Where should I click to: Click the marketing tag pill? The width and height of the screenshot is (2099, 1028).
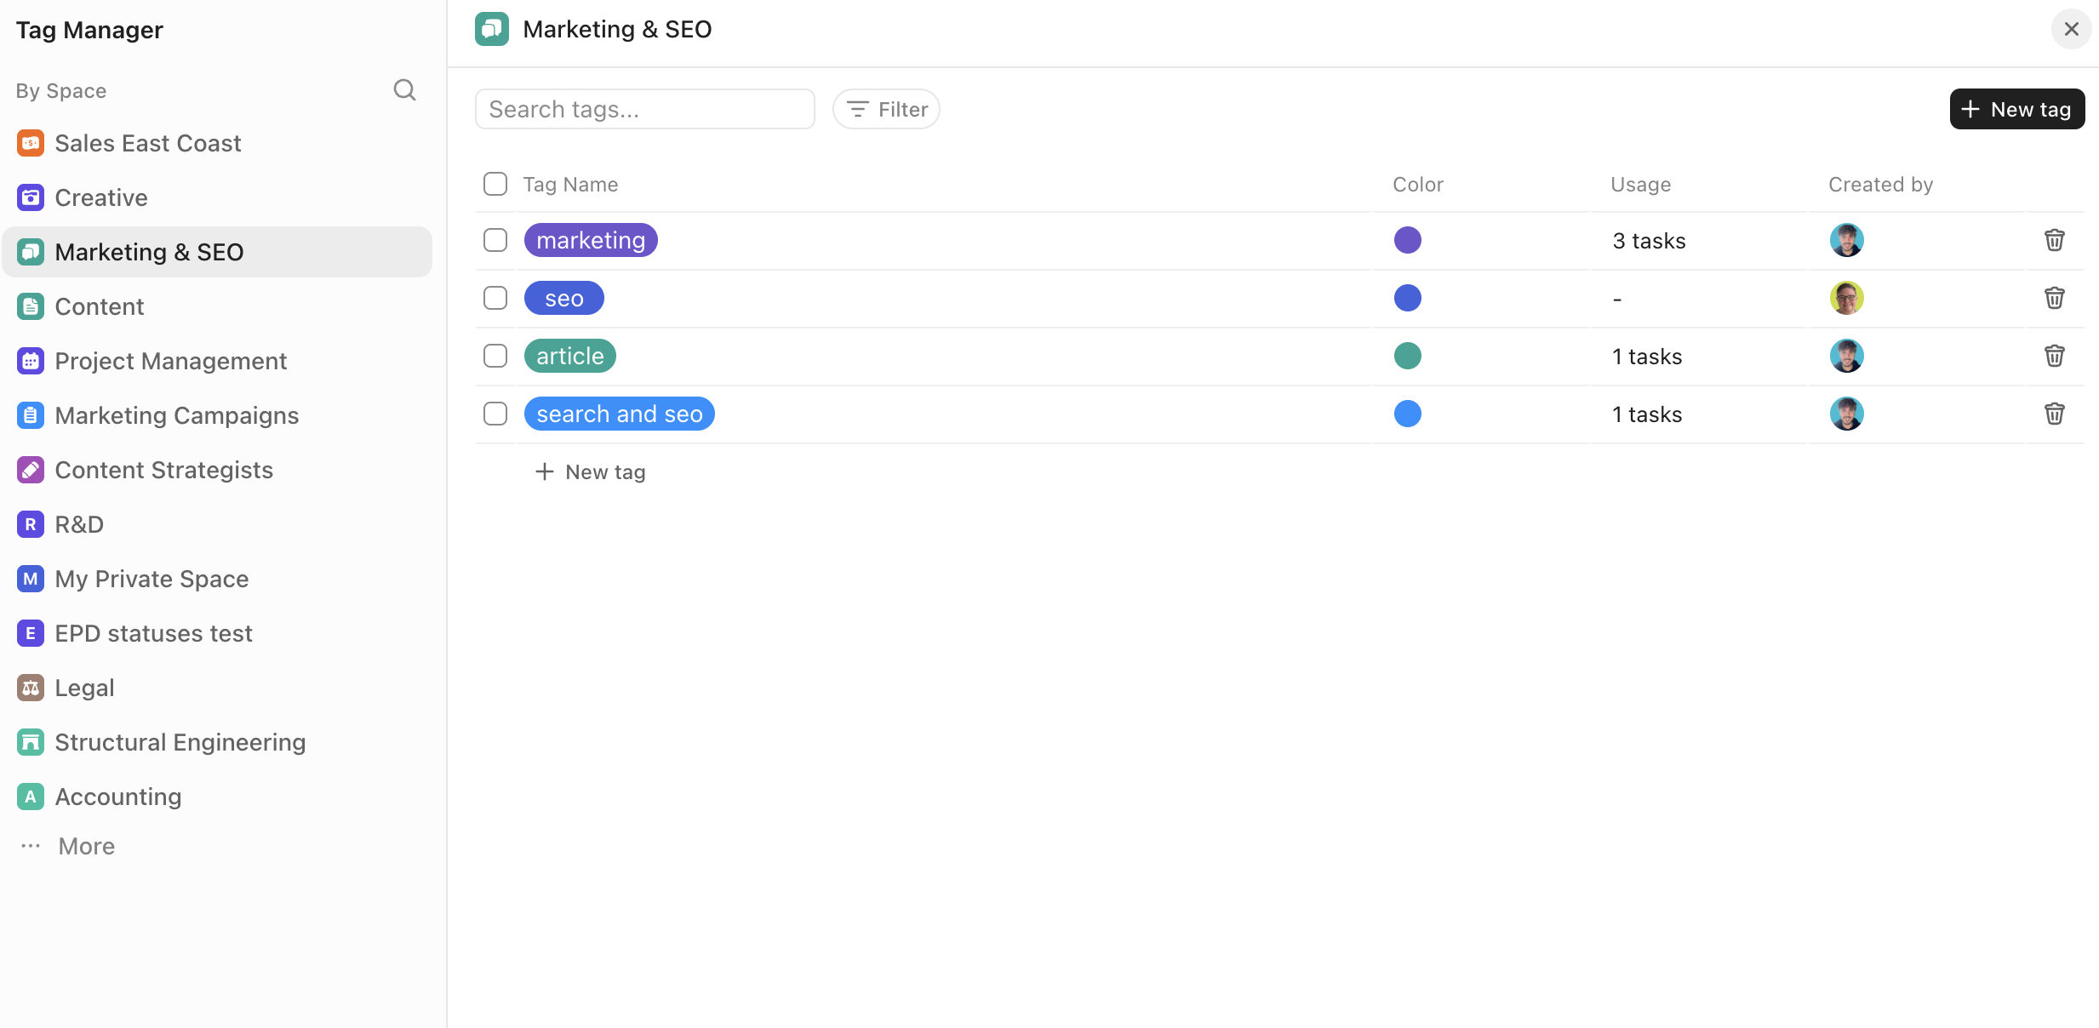pyautogui.click(x=591, y=240)
